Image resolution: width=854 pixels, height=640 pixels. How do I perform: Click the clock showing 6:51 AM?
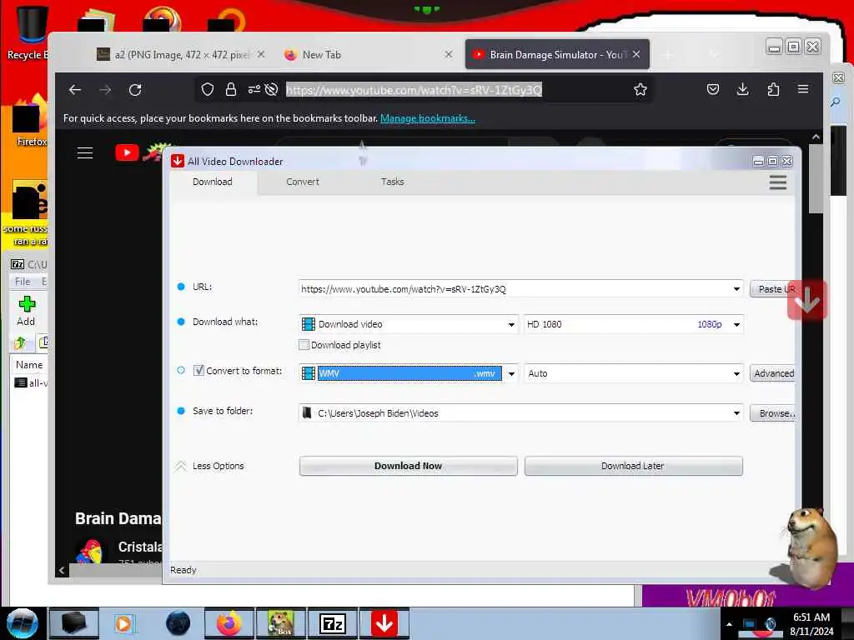point(811,617)
